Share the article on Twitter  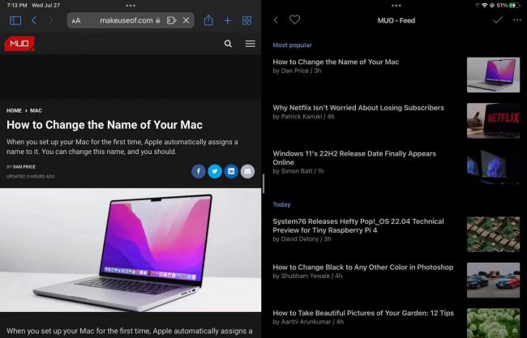coord(215,171)
